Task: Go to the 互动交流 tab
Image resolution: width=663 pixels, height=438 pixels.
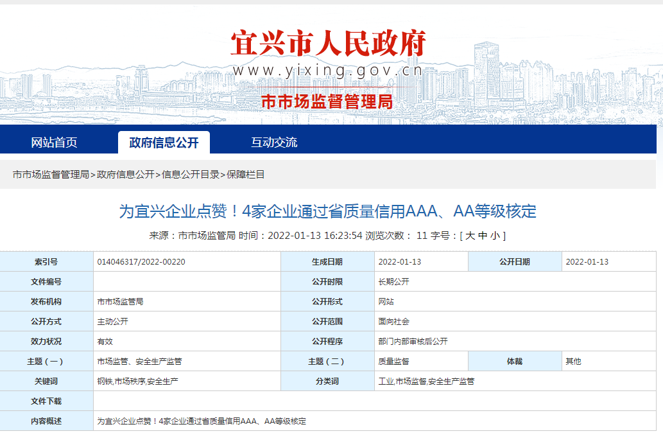Action: coord(274,143)
